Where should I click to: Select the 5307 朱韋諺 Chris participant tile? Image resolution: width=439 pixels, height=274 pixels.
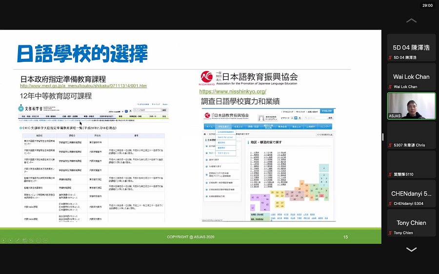coord(411,135)
